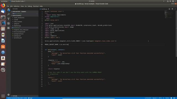177x99 pixels.
Task: Expand the Outline section
Action: pos(15,96)
